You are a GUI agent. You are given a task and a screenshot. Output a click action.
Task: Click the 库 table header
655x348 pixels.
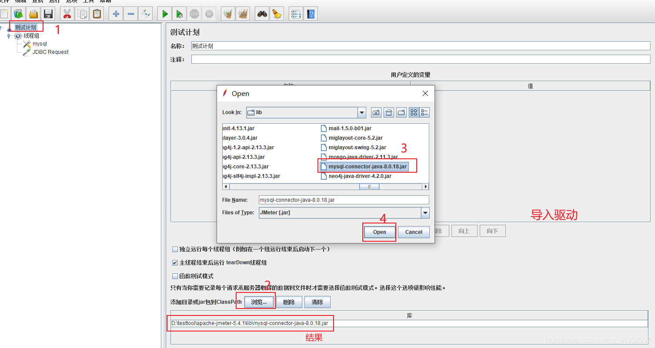(409, 315)
